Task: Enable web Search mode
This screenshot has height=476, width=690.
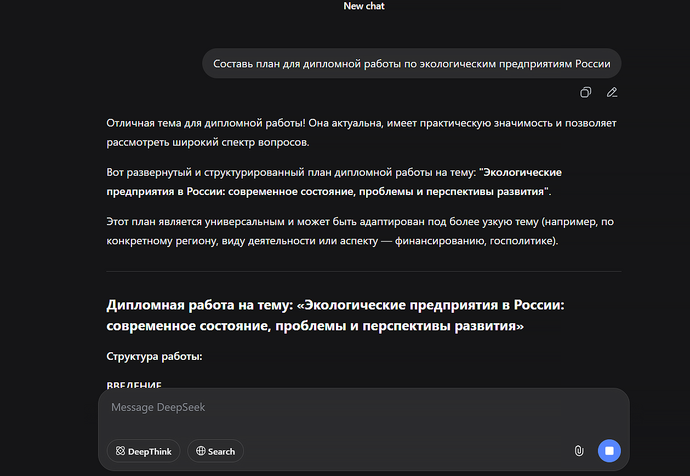Action: click(x=215, y=451)
